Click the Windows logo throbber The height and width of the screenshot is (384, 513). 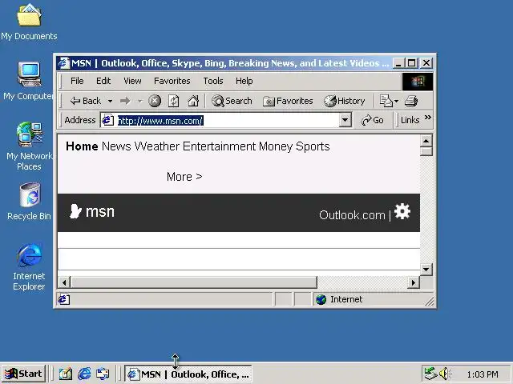pos(418,81)
